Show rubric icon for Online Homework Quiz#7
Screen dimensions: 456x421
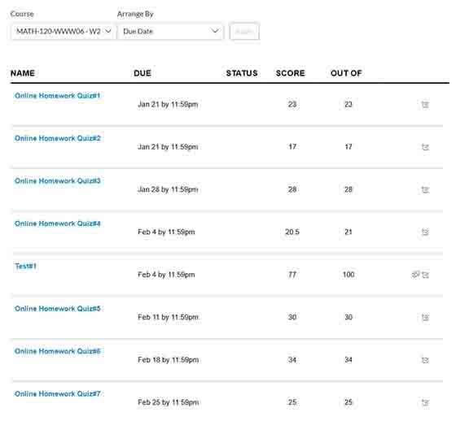pos(425,402)
